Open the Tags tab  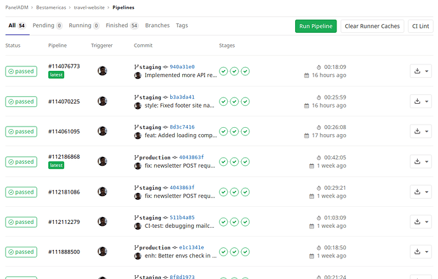[182, 25]
